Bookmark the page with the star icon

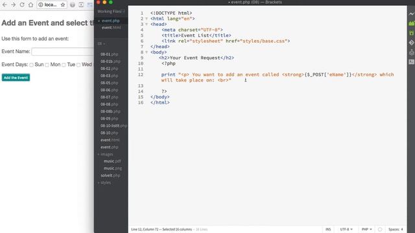click(x=63, y=5)
